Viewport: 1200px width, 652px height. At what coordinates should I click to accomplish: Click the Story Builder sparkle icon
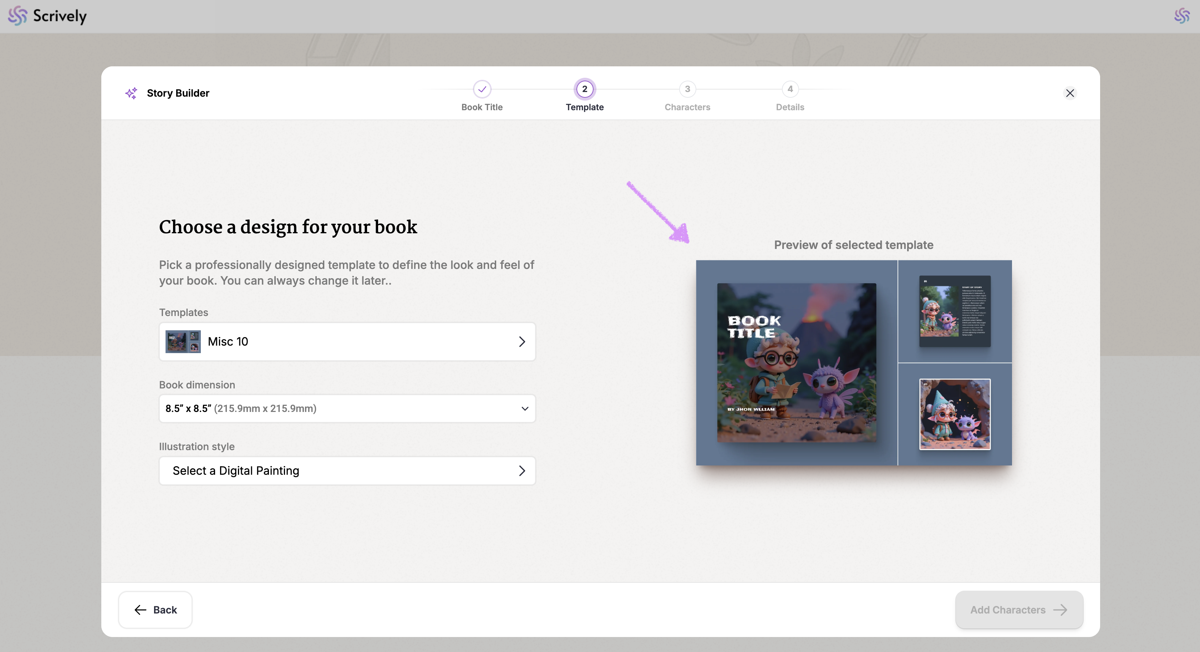click(131, 93)
